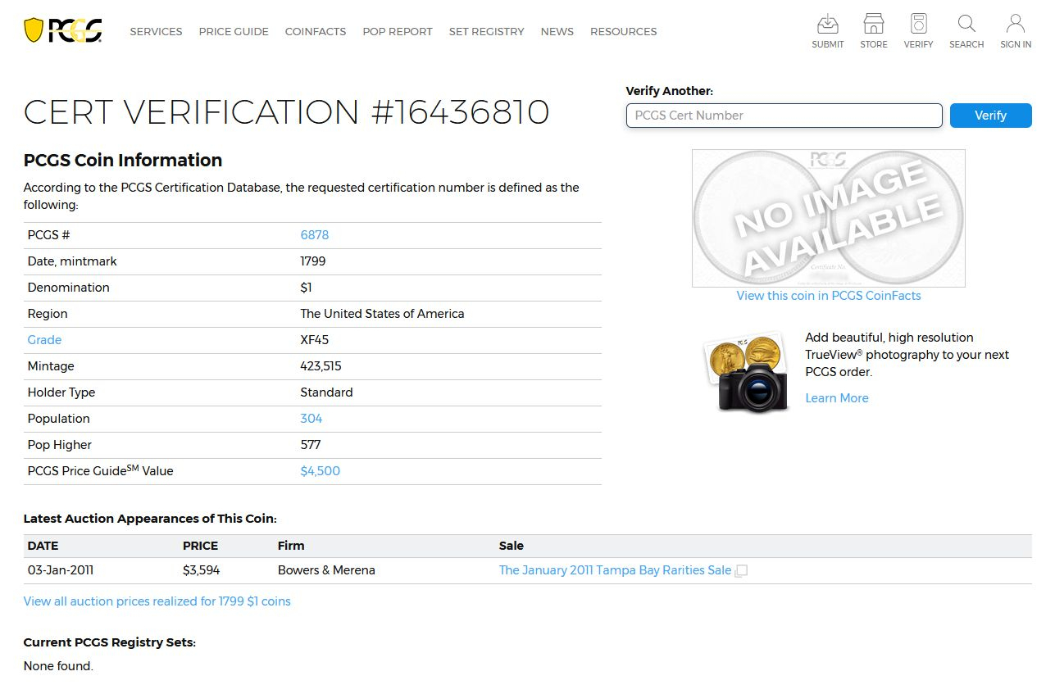The image size is (1055, 685).
Task: Select the auction date 03-Jan-2011
Action: pos(61,570)
